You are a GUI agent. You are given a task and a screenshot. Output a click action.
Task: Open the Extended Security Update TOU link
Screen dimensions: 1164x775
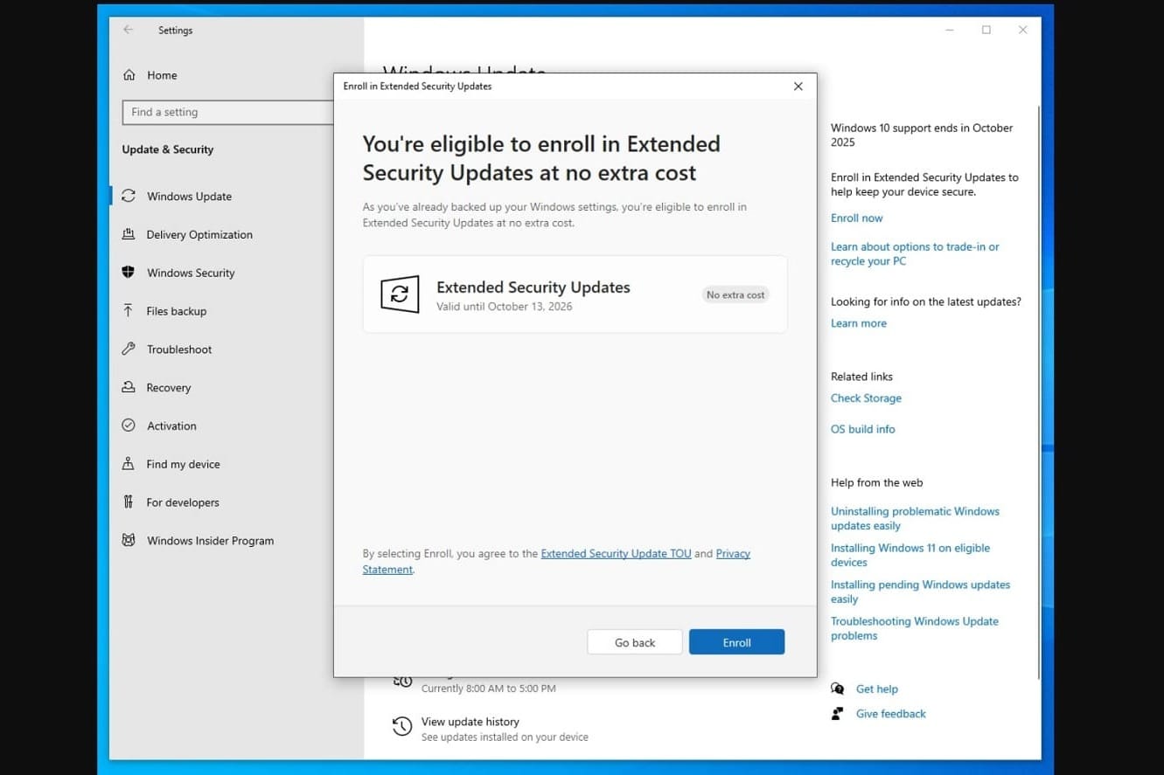616,553
